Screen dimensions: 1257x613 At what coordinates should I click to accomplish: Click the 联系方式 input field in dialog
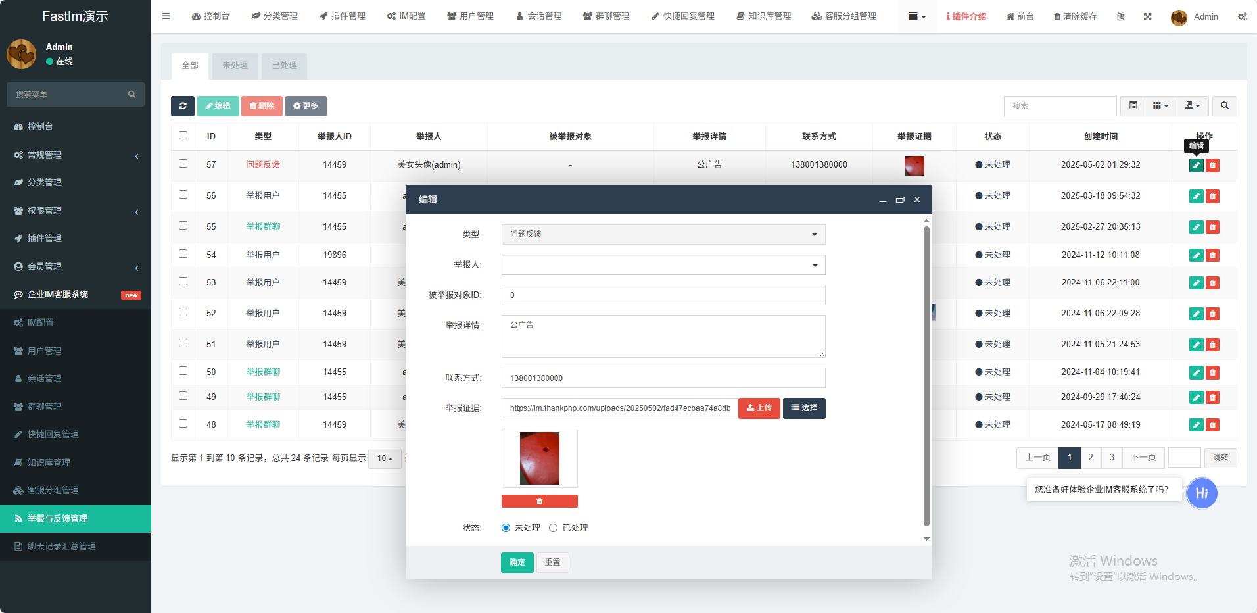663,378
